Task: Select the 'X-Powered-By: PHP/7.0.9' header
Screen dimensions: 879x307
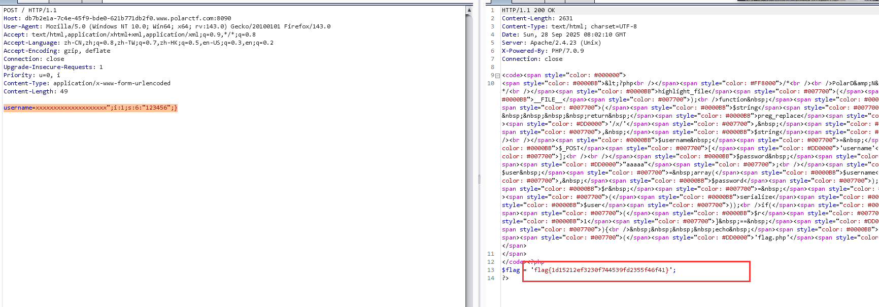Action: 543,51
